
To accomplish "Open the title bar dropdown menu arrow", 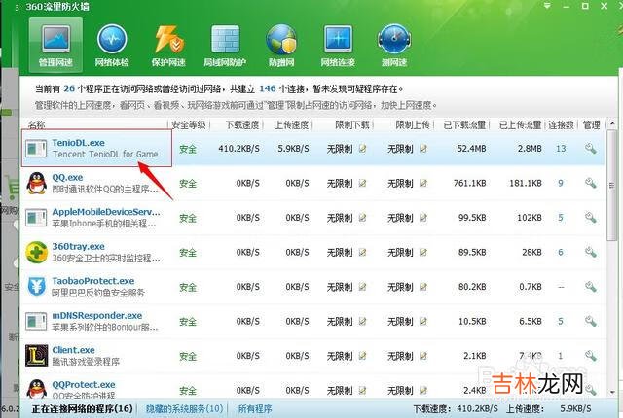I will 547,6.
